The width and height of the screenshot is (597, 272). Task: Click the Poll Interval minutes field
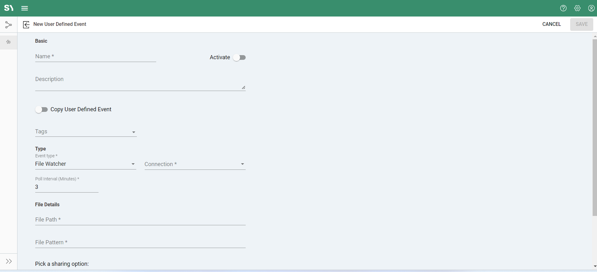[x=67, y=187]
